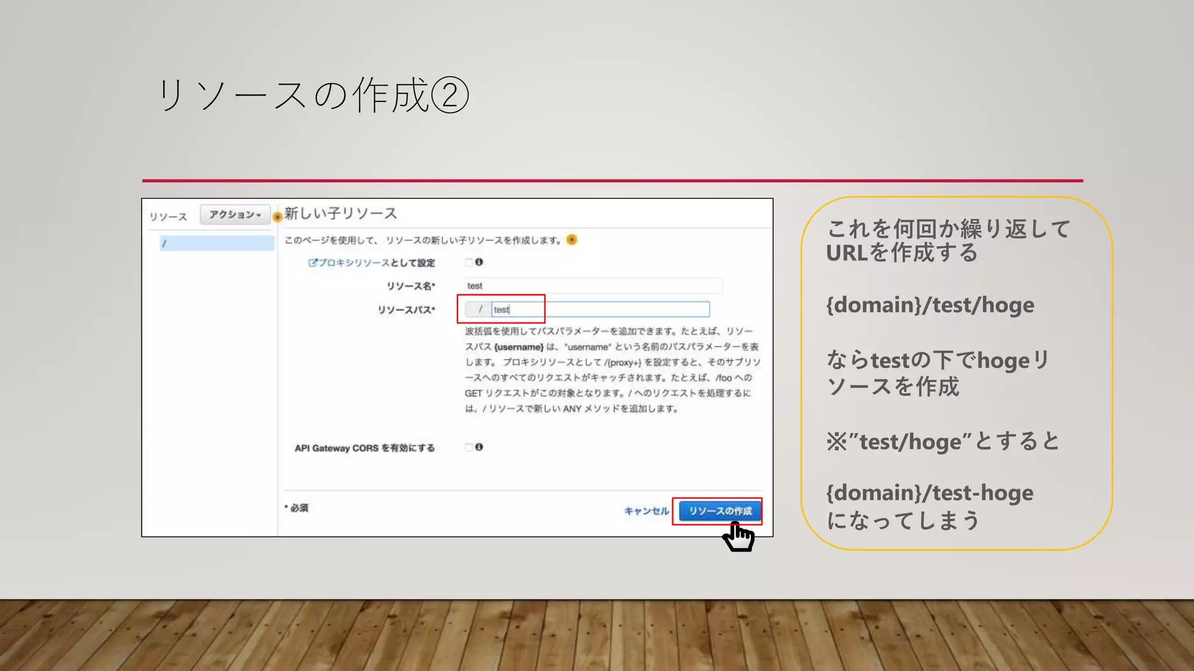This screenshot has height=671, width=1194.
Task: Click the リソースパス input field
Action: (600, 309)
